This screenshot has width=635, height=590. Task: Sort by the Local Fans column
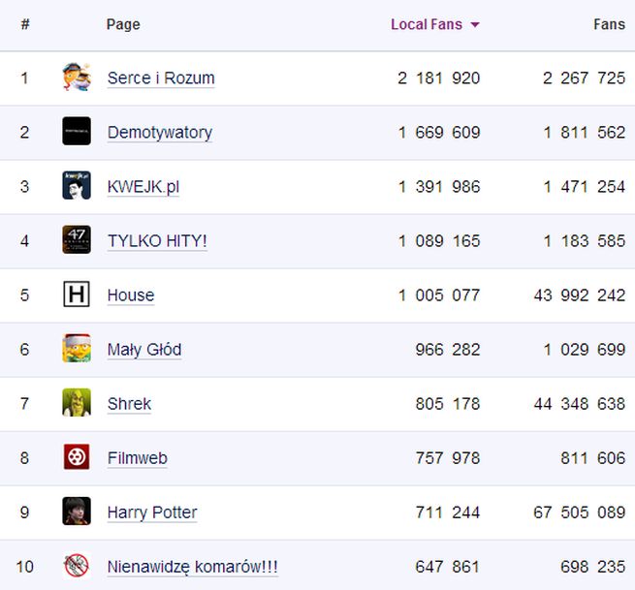tap(427, 24)
